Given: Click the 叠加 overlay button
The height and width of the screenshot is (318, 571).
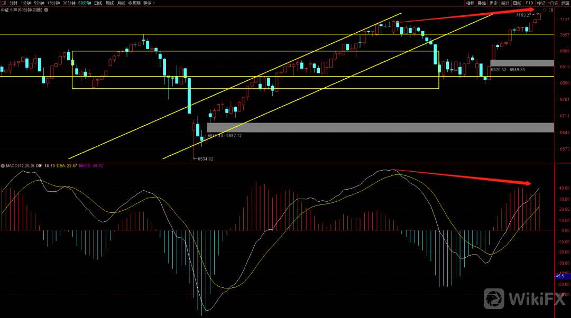Looking at the screenshot, I should 482,3.
